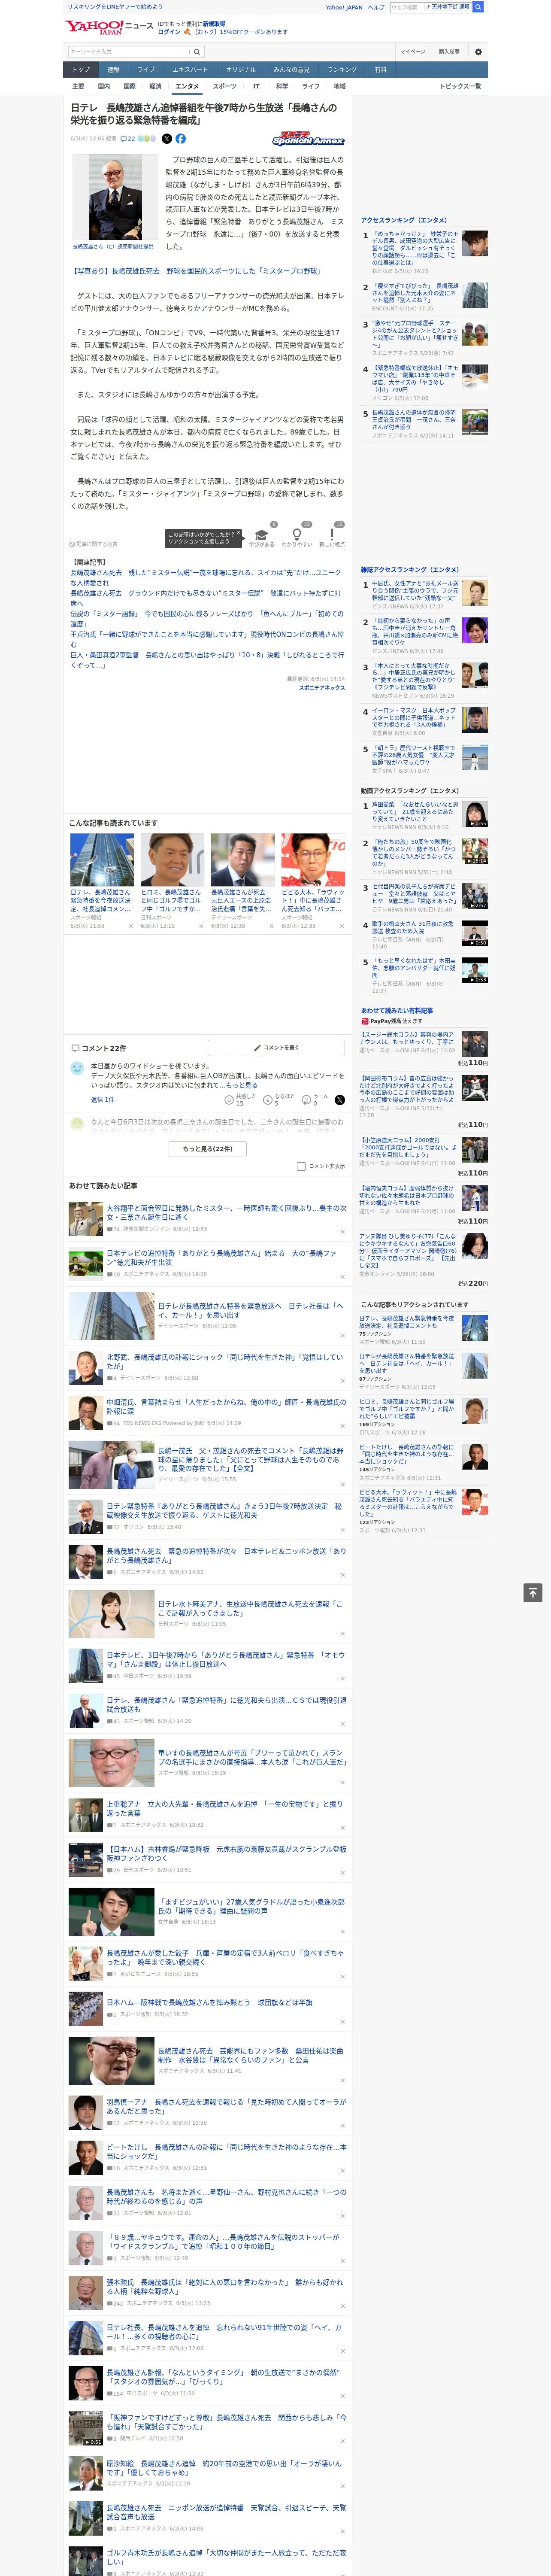This screenshot has height=2576, width=551.
Task: Click the 共感した smiley reaction on comment
Action: [240, 1099]
